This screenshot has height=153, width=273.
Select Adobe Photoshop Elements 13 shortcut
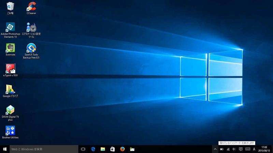[x=10, y=30]
